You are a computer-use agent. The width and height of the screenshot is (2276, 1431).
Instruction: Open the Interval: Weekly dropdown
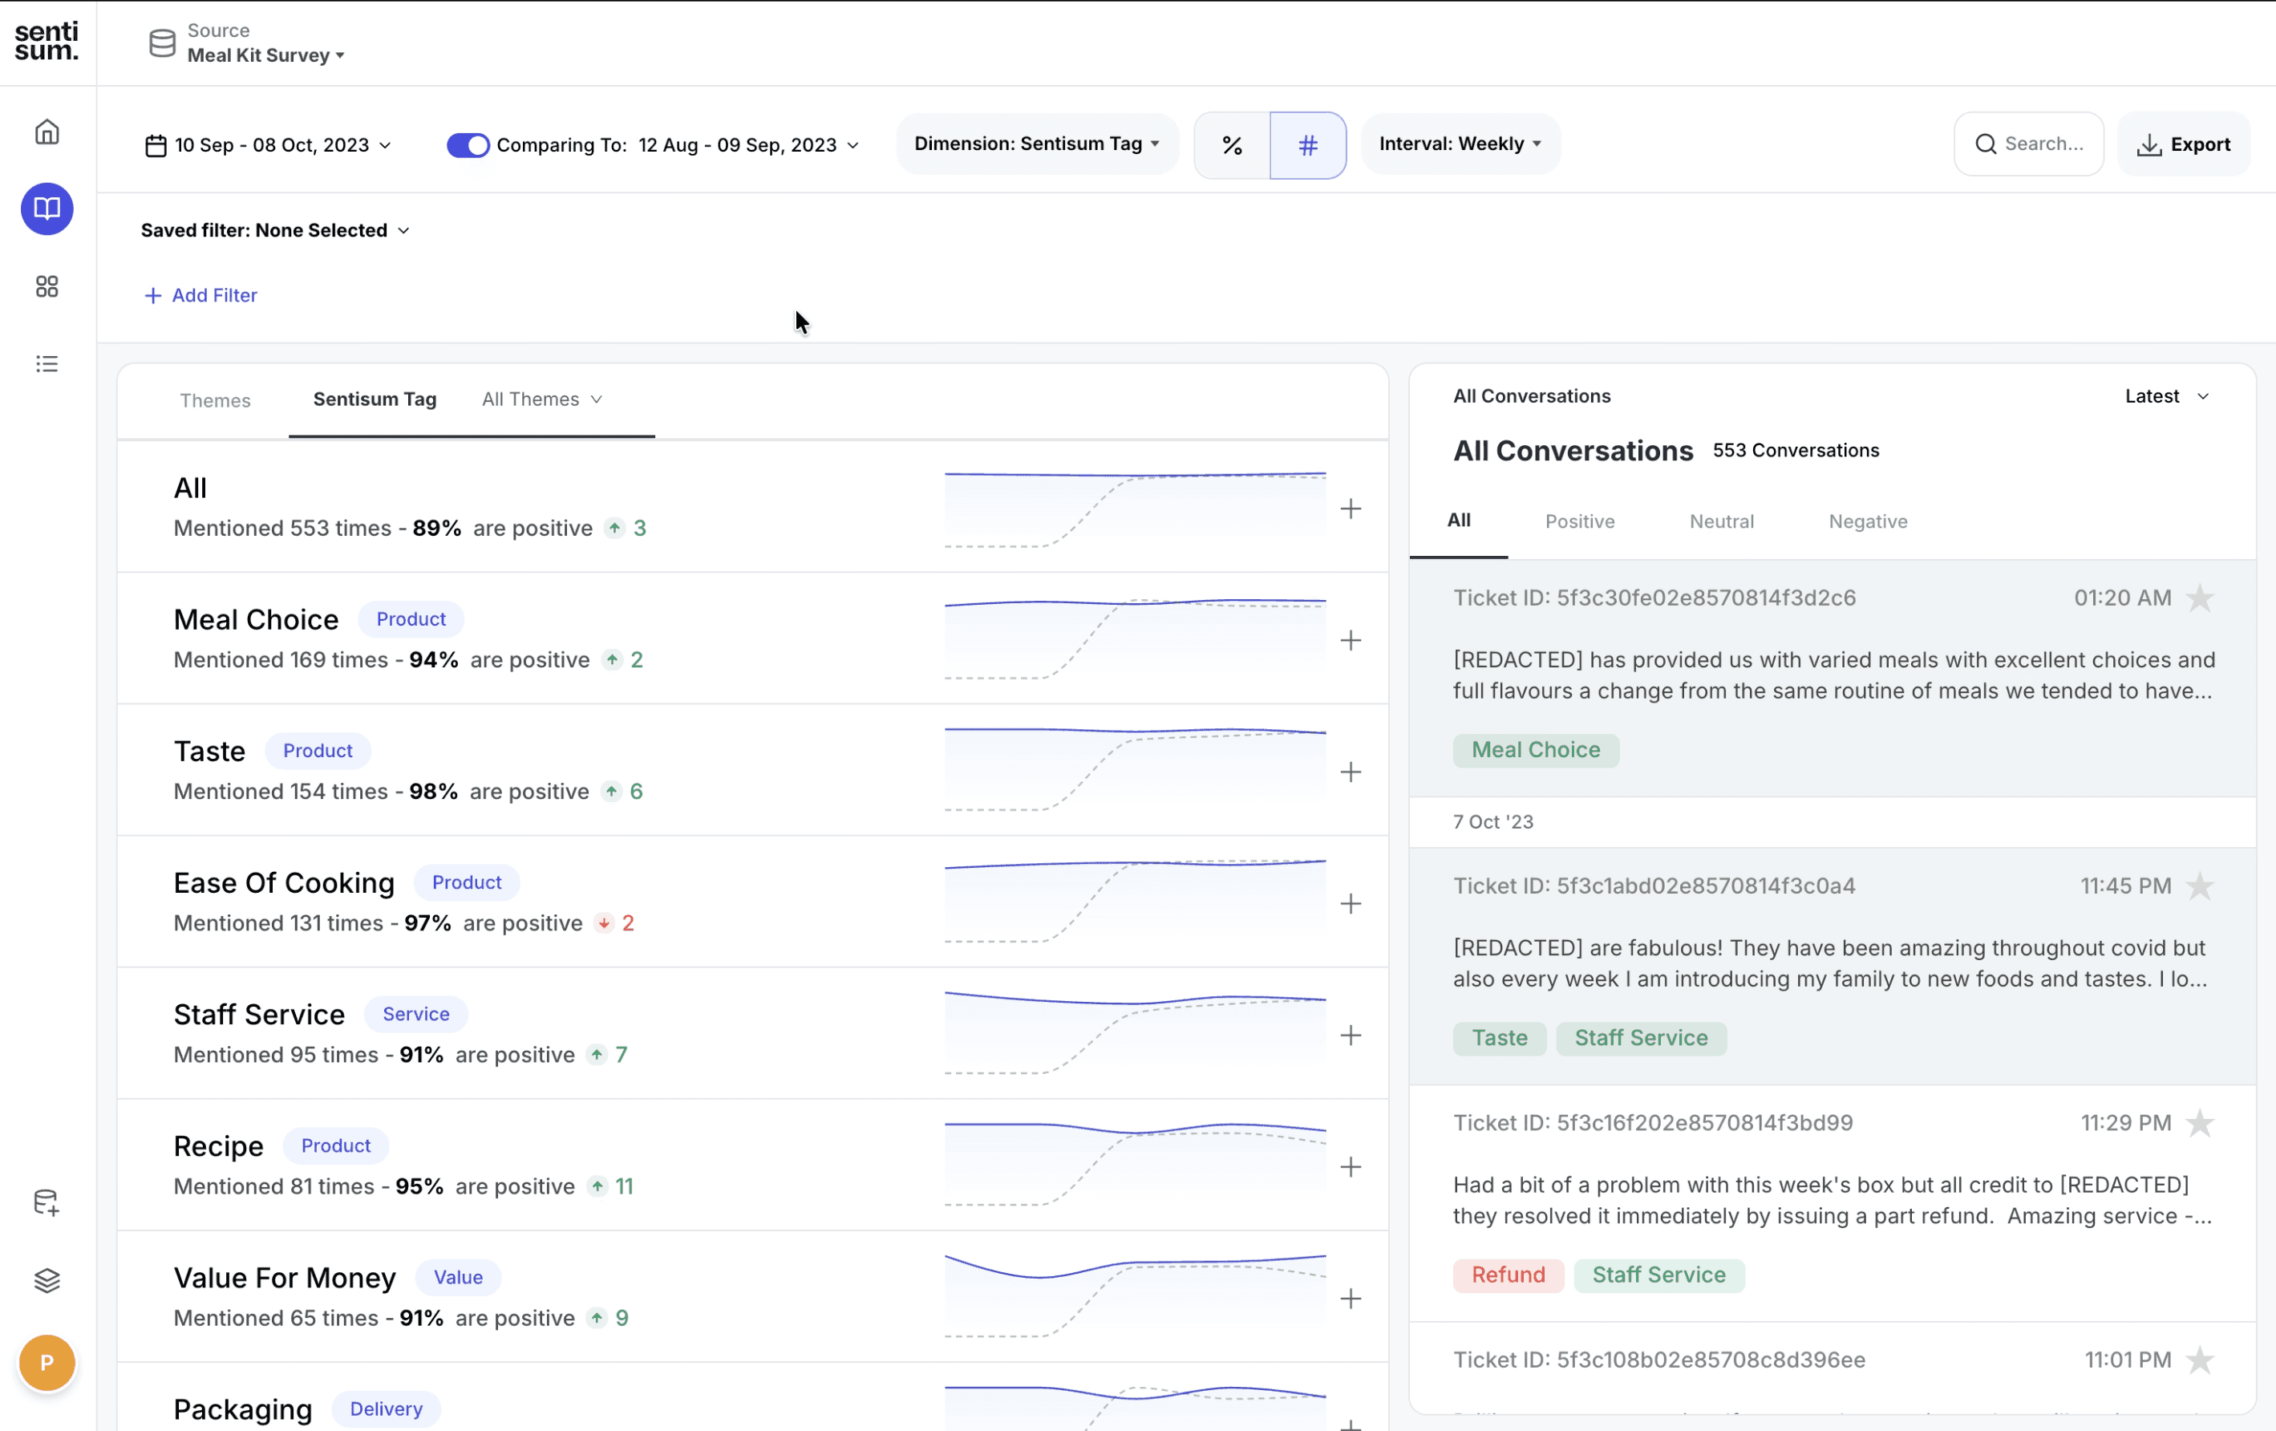coord(1460,144)
